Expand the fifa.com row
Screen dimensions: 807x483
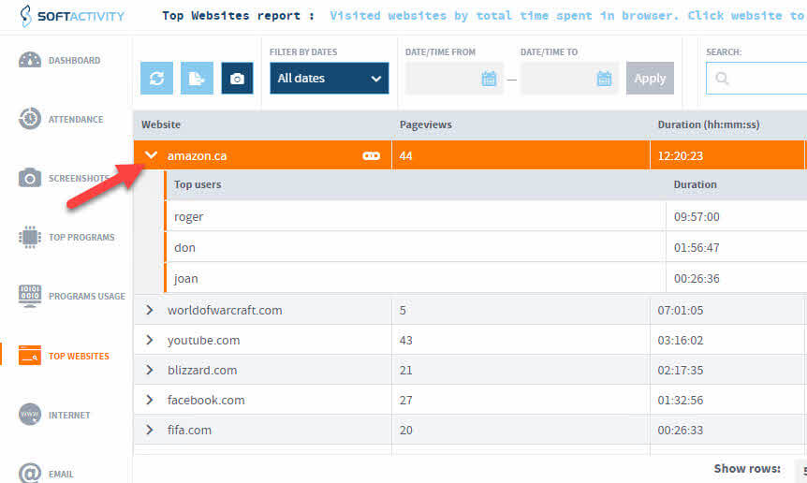(x=149, y=429)
